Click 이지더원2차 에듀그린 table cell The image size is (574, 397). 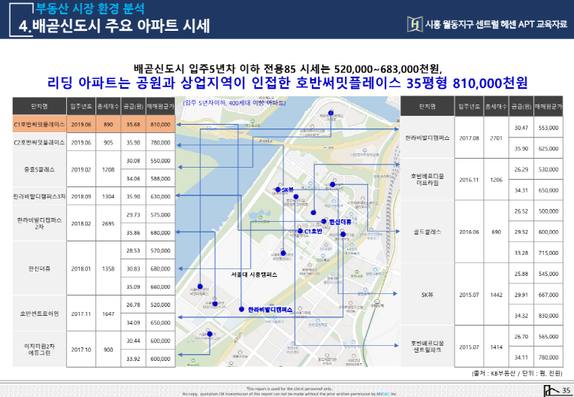pos(39,350)
